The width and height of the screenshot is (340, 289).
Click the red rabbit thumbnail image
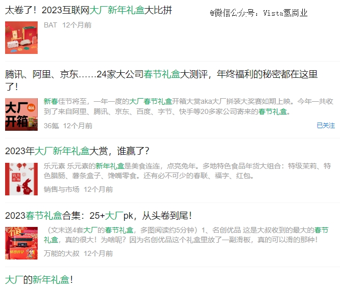pos(21,179)
